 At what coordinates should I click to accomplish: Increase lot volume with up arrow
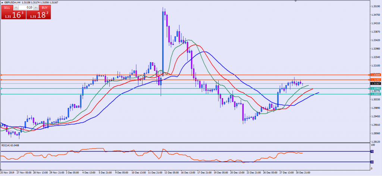point(35,7)
